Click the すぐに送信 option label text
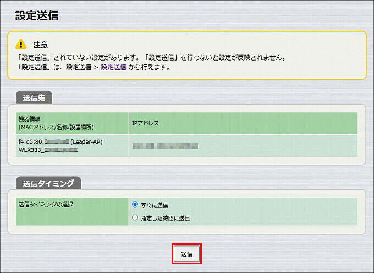374x273 pixels. coord(155,205)
